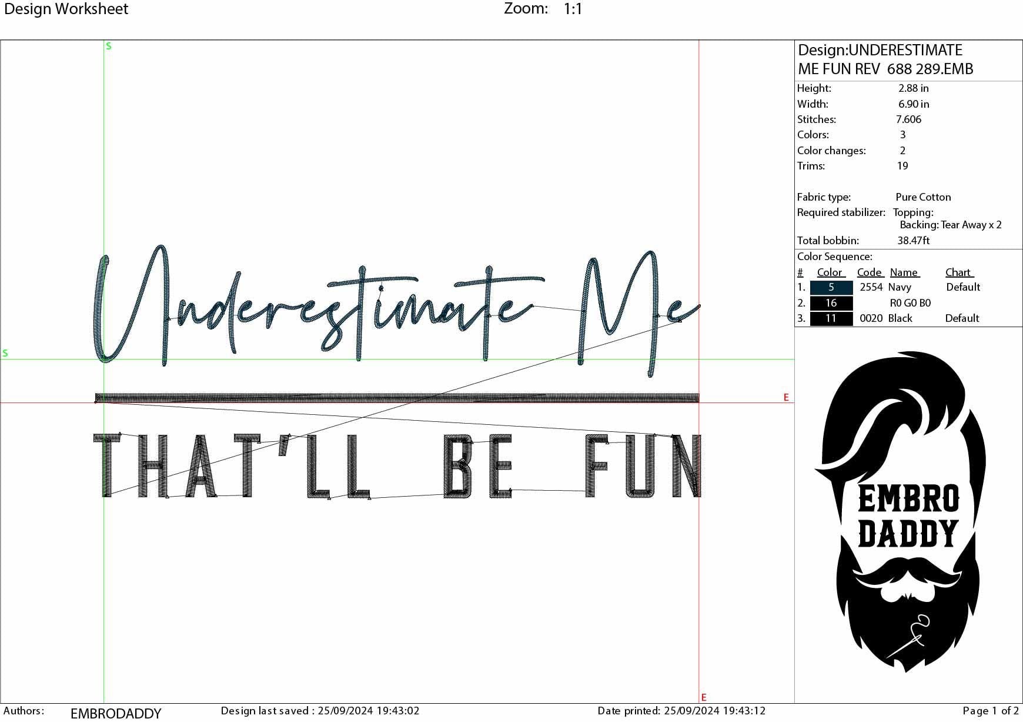Click the thread code '0020'
Image resolution: width=1023 pixels, height=722 pixels.
coord(871,318)
